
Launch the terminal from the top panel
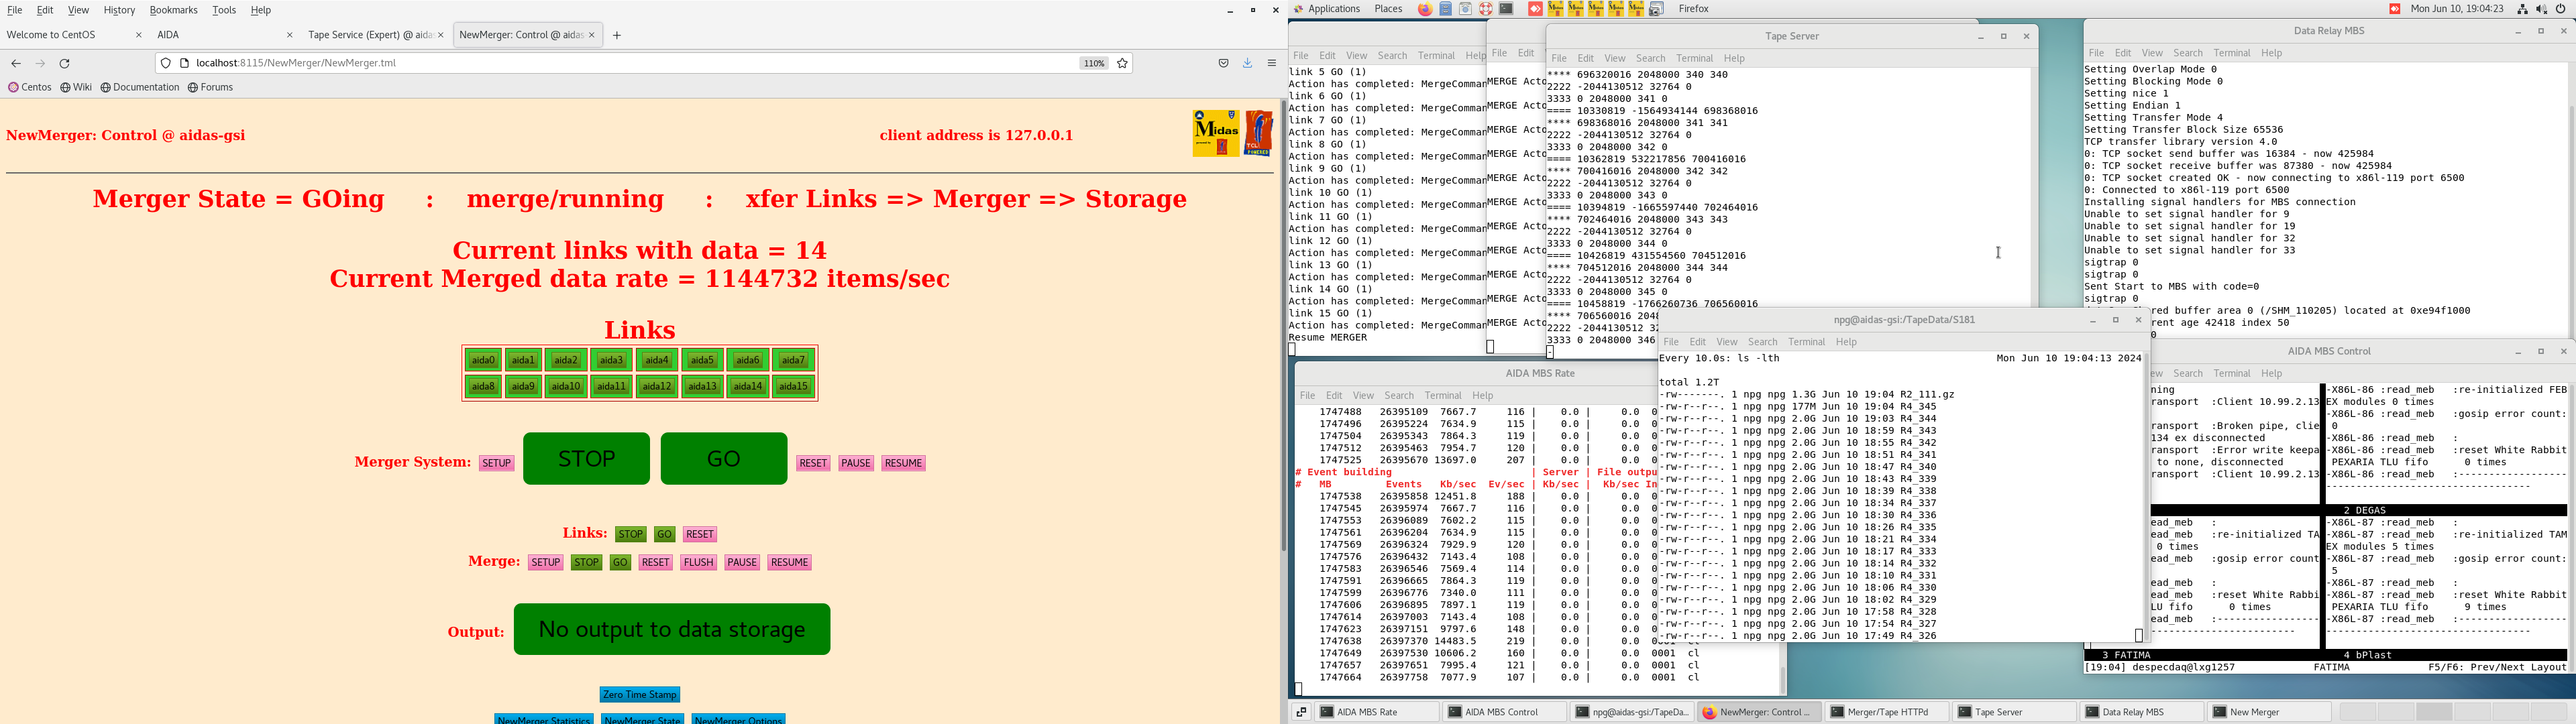pyautogui.click(x=1506, y=9)
